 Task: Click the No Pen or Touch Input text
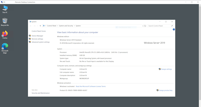point(97,61)
